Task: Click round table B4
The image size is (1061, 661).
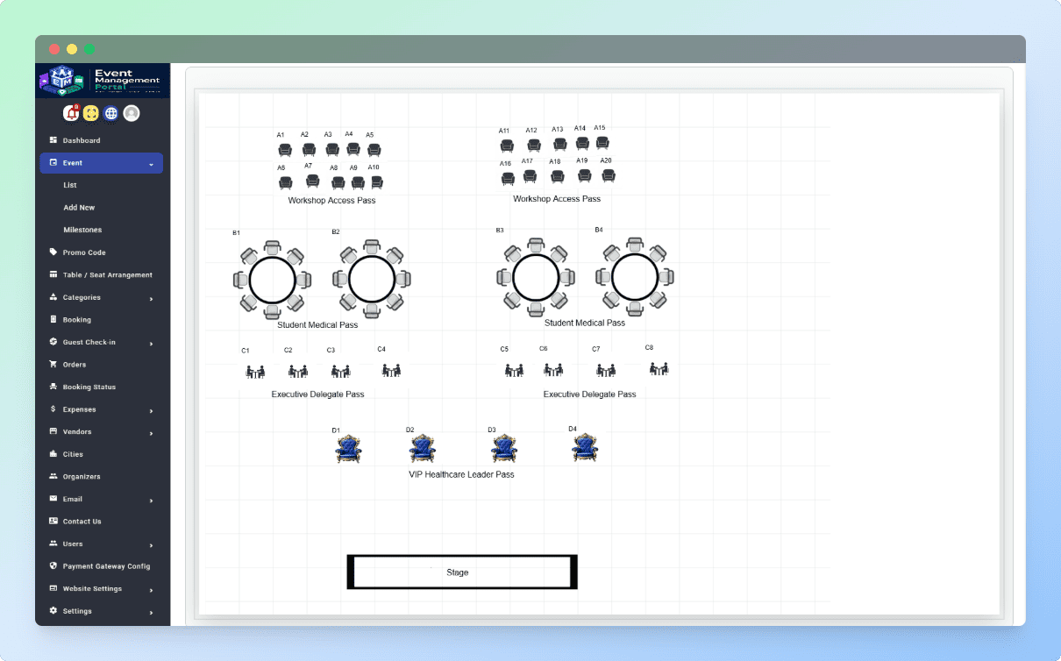Action: 635,277
